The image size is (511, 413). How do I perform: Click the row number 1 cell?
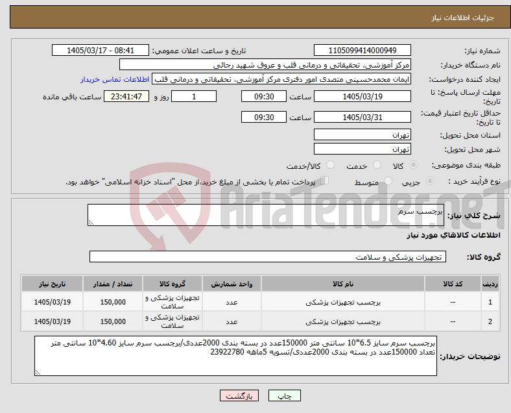point(490,302)
